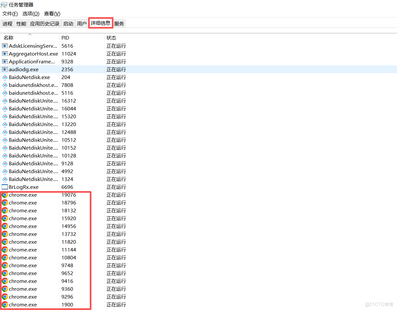
Task: Select the AggregatorHost.exe process name
Action: click(x=33, y=54)
